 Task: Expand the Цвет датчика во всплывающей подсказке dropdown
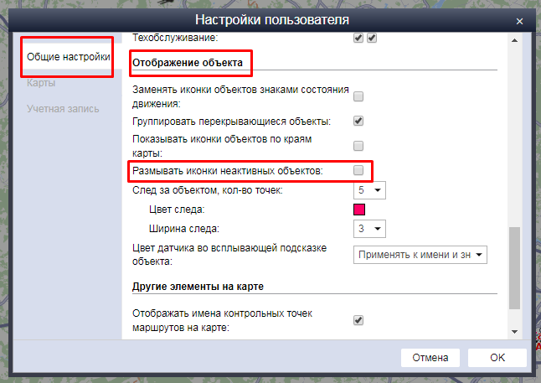[x=420, y=255]
